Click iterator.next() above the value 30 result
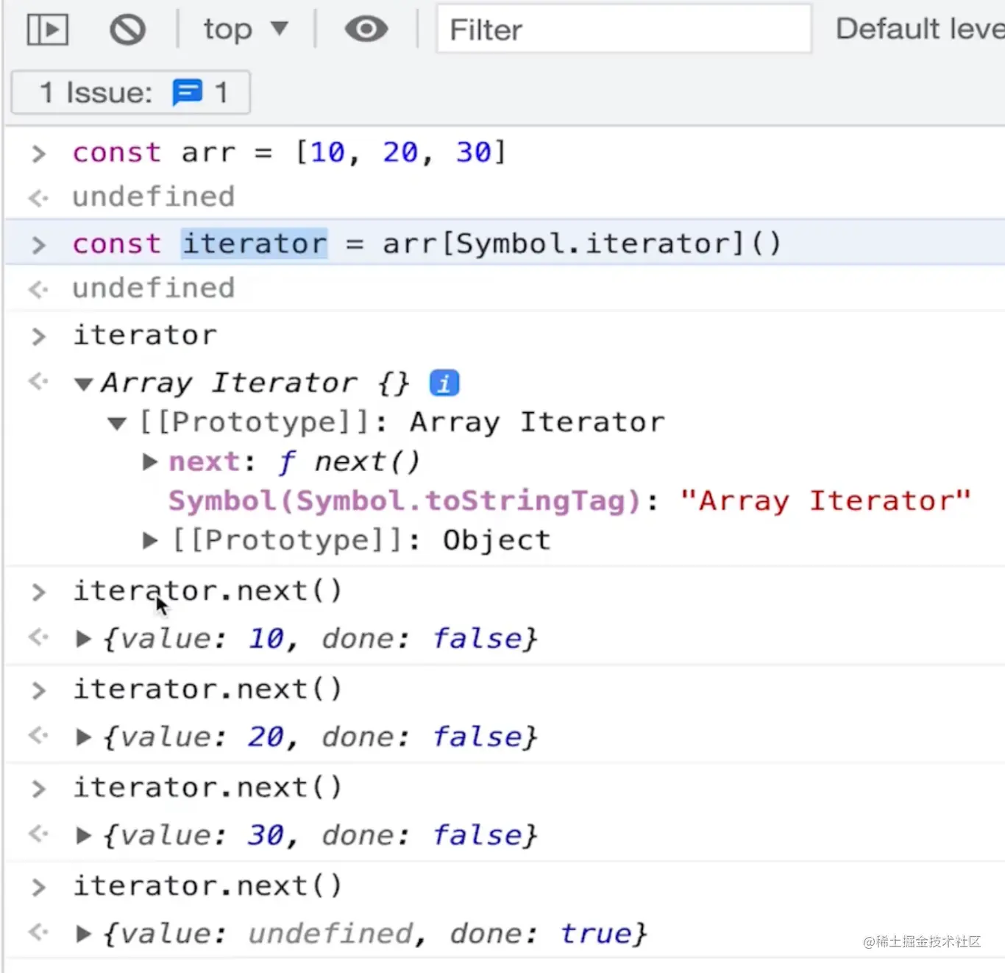The width and height of the screenshot is (1005, 973). pos(207,788)
